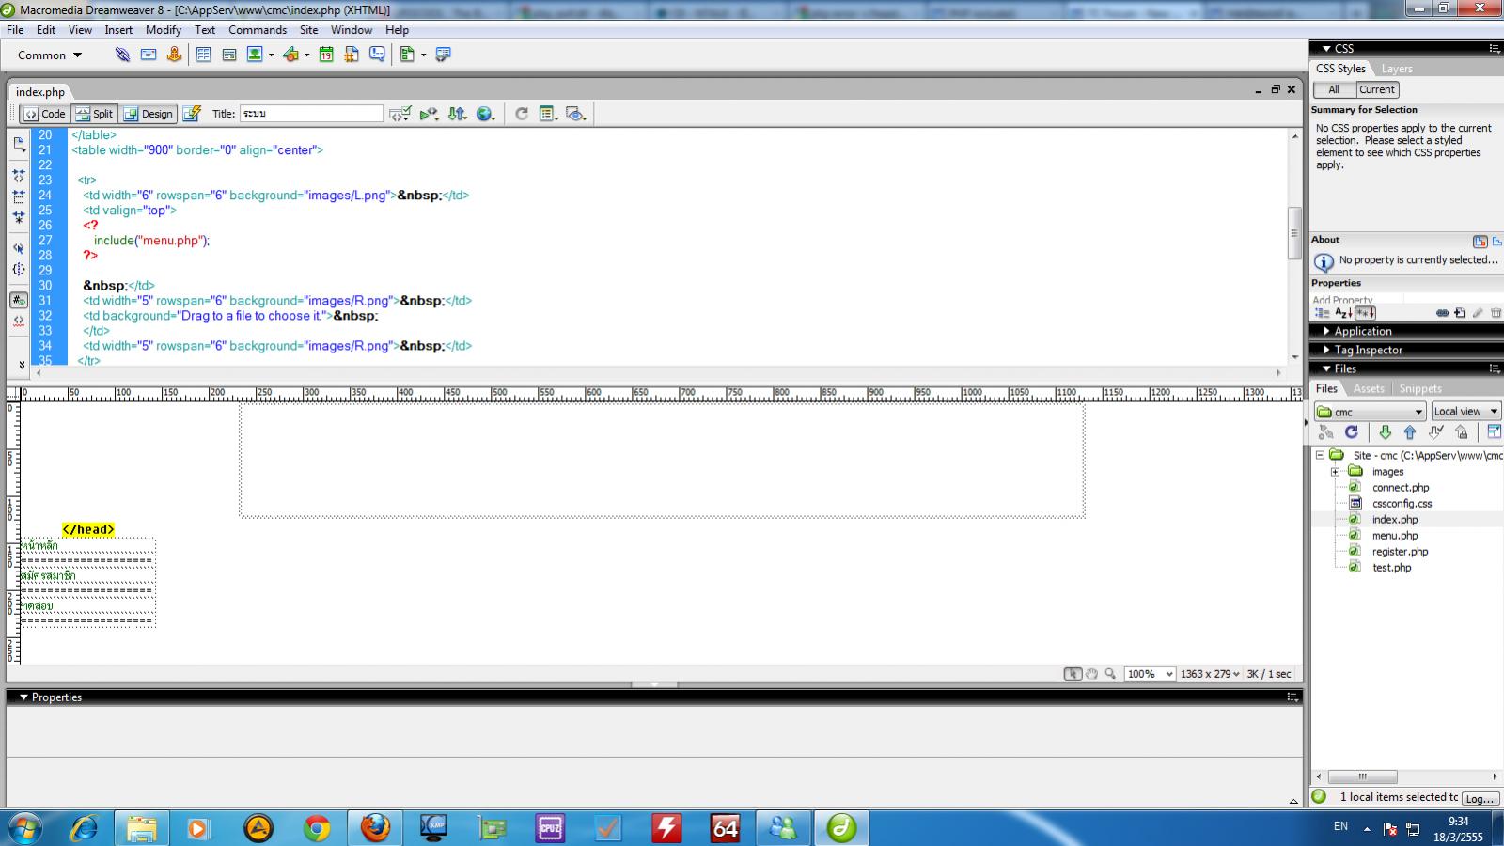
Task: Refresh the Files panel file list
Action: (1352, 432)
